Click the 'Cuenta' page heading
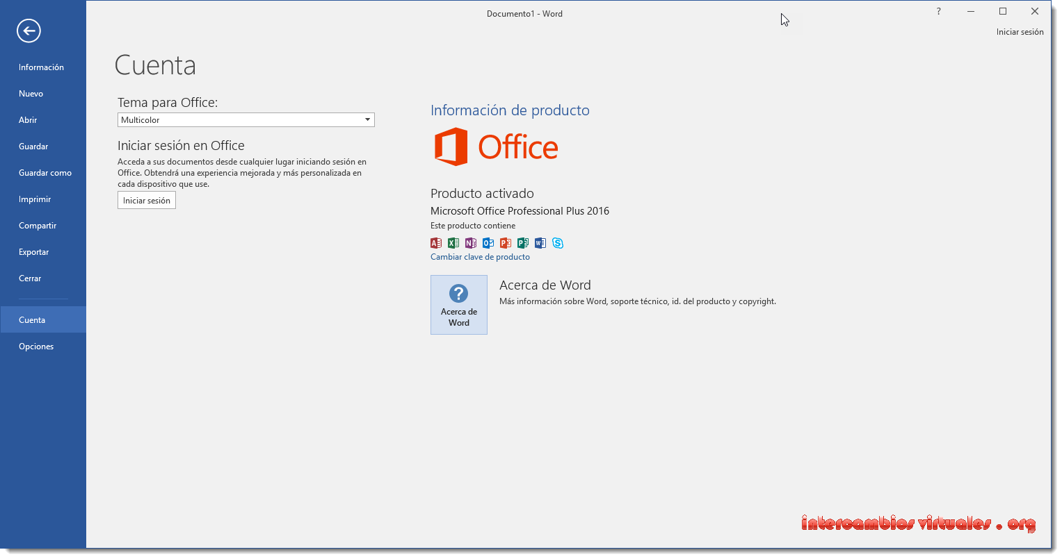 [x=155, y=65]
